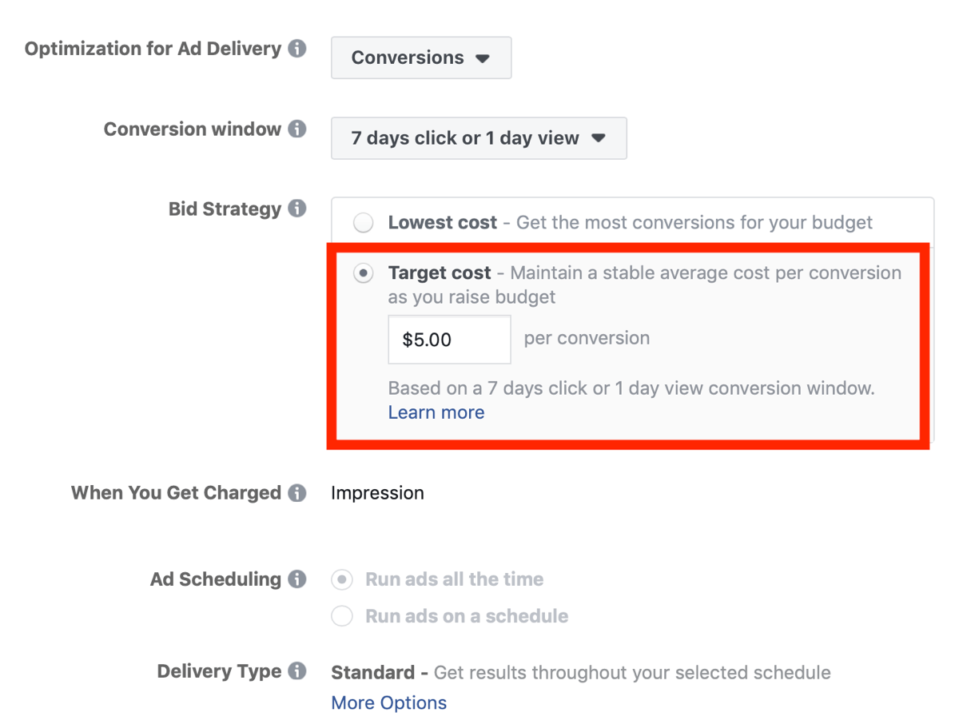Choose Run ads on a schedule
The height and width of the screenshot is (728, 959).
[x=342, y=616]
